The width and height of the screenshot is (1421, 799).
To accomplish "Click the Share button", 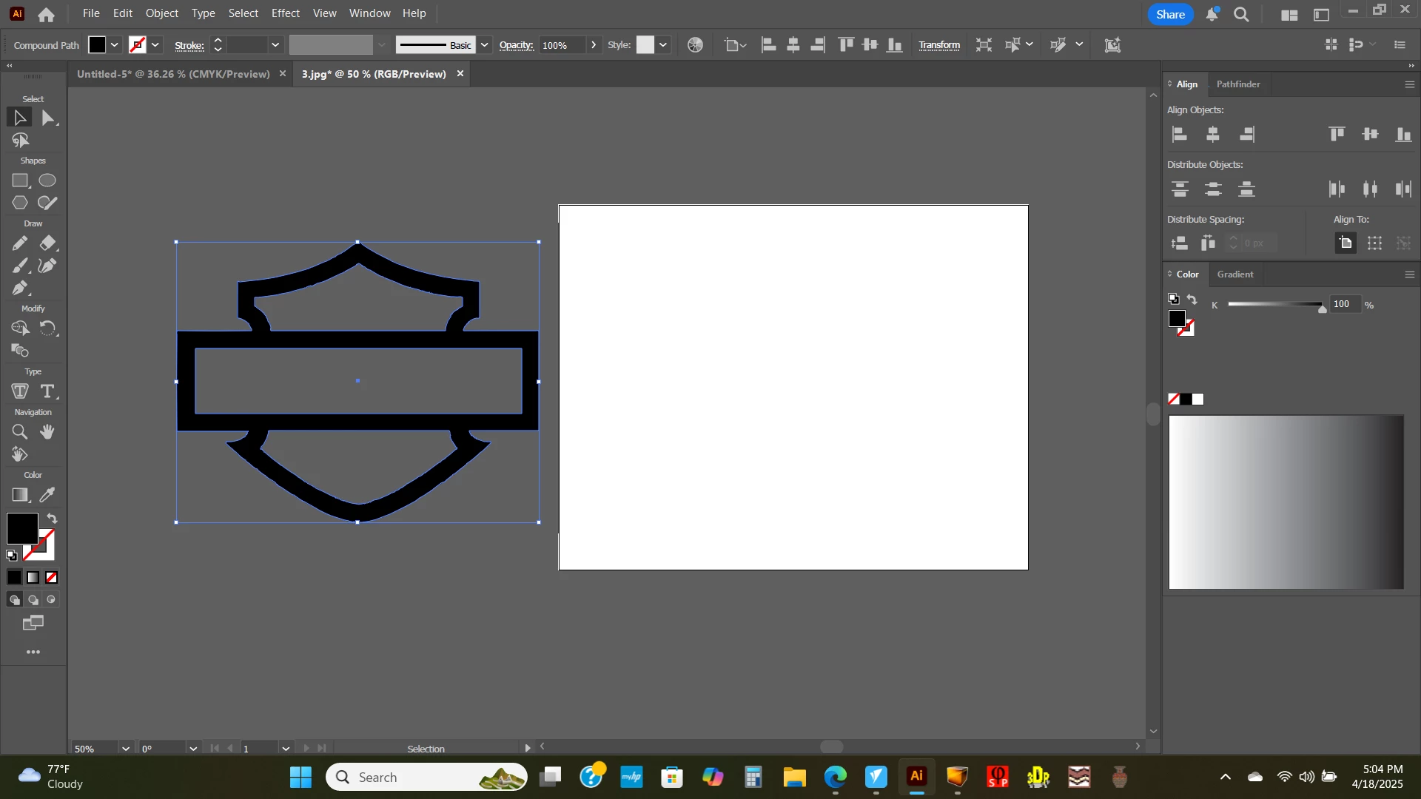I will (1170, 15).
